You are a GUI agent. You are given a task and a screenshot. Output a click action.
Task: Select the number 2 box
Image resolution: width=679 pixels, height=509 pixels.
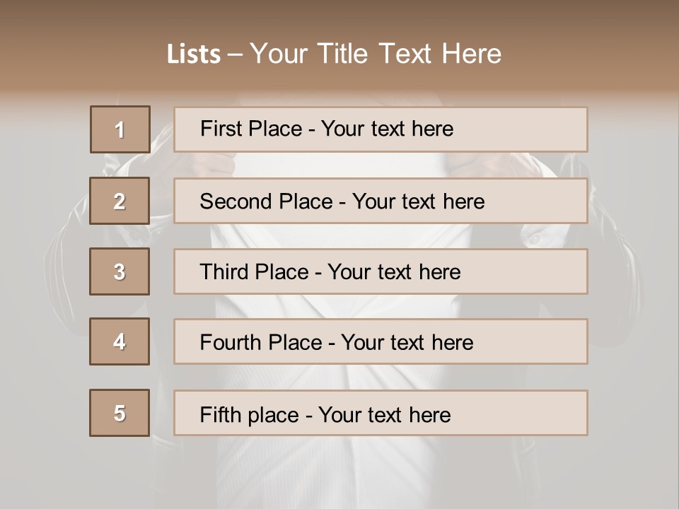[120, 201]
